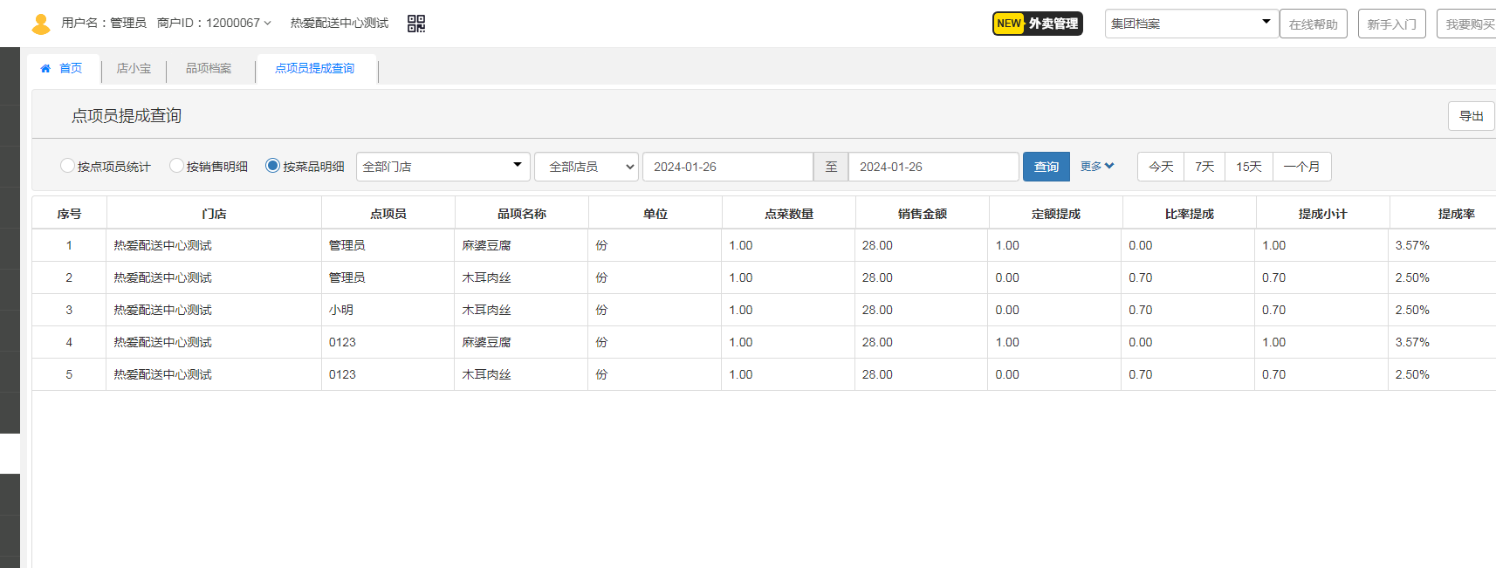Click the start date input field

click(727, 167)
